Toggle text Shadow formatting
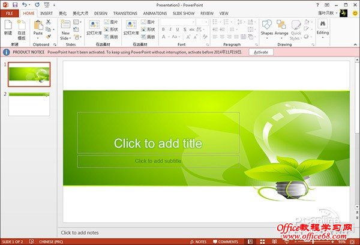 pyautogui.click(x=185, y=29)
